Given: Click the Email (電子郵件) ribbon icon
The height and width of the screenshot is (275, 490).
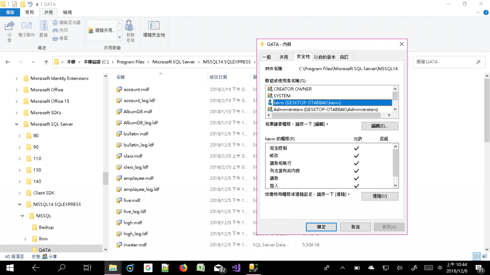Looking at the screenshot, I should pyautogui.click(x=26, y=30).
